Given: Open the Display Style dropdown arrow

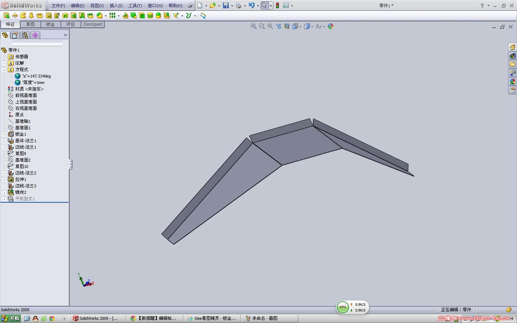Looking at the screenshot, I should pyautogui.click(x=312, y=26).
